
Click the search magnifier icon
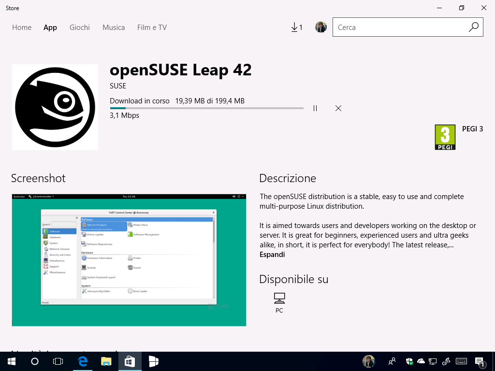tap(474, 27)
